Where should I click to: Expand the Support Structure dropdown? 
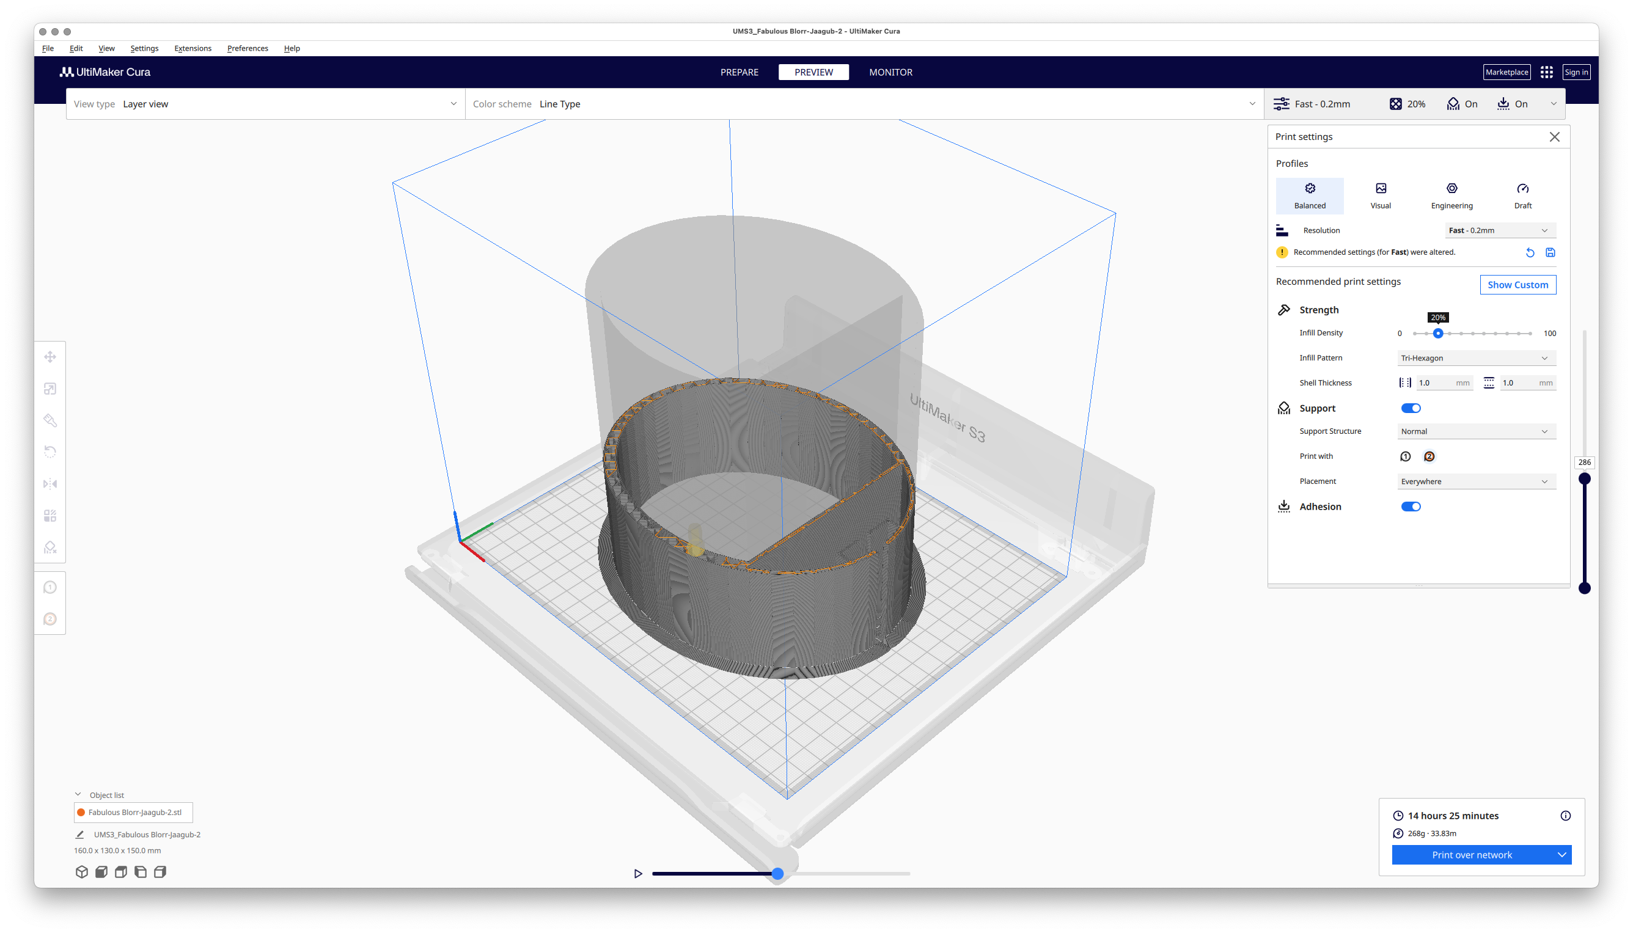point(1476,432)
